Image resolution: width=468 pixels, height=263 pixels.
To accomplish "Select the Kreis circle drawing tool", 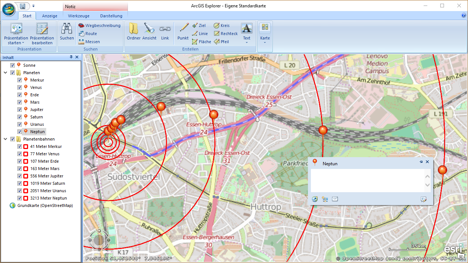I will tap(221, 25).
